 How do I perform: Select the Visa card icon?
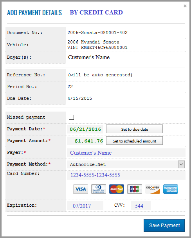(x=81, y=189)
